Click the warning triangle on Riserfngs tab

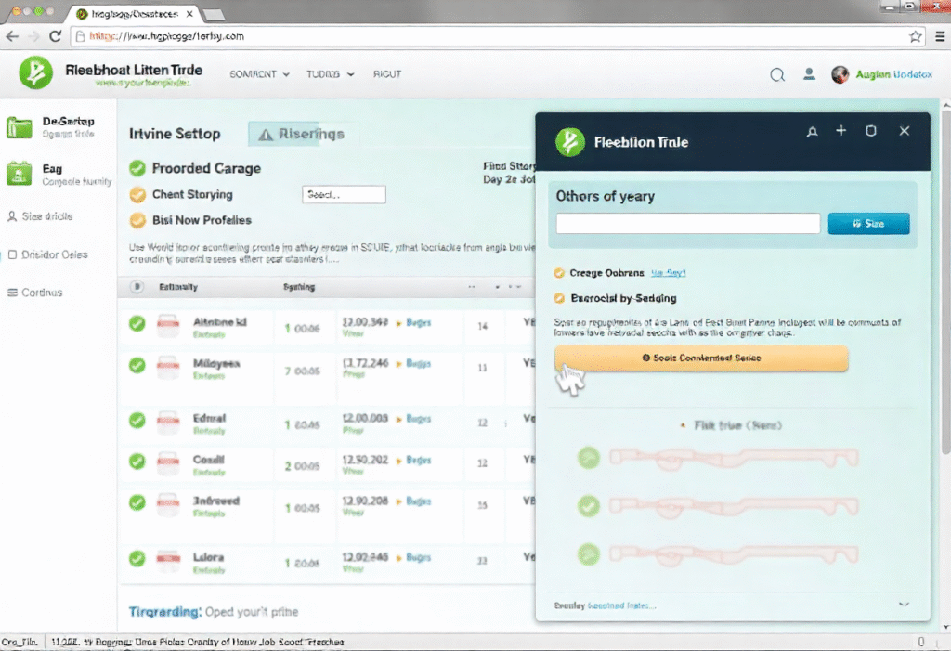[266, 135]
